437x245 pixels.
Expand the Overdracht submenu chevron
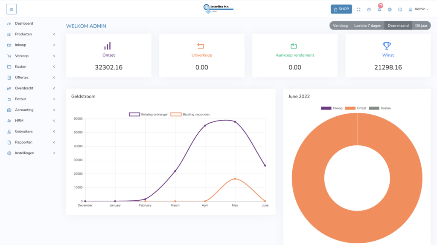coord(54,88)
